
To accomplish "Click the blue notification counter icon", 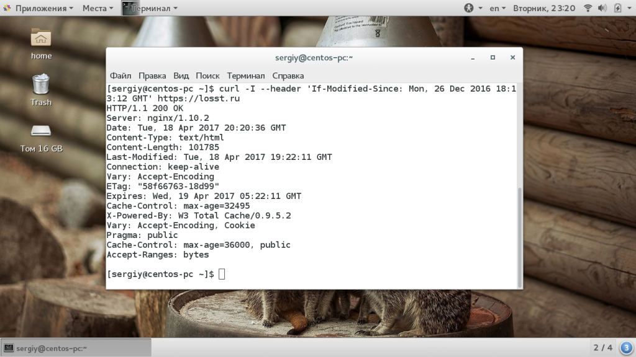I will tap(626, 347).
